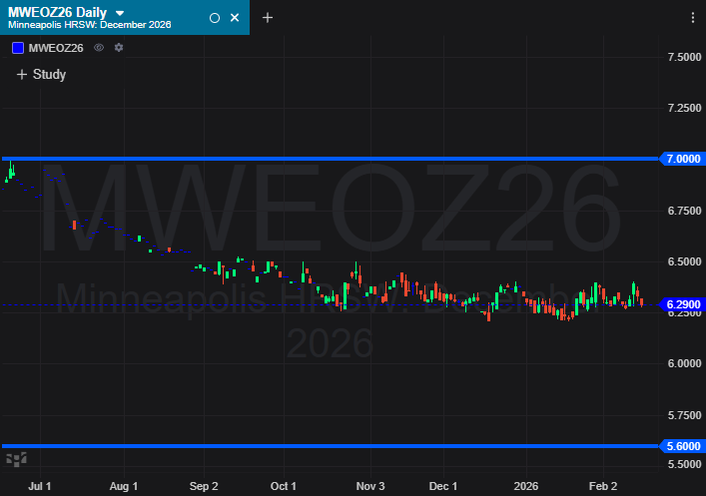
Task: Click the 5.7500 price axis label
Action: pos(684,415)
